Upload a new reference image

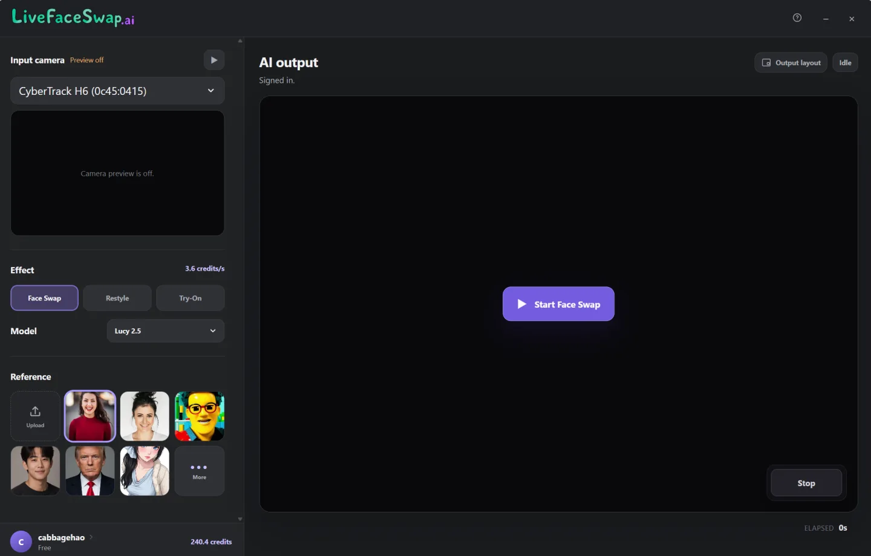tap(35, 416)
